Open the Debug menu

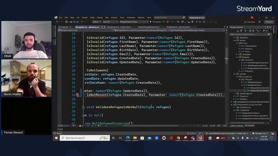pos(99,18)
